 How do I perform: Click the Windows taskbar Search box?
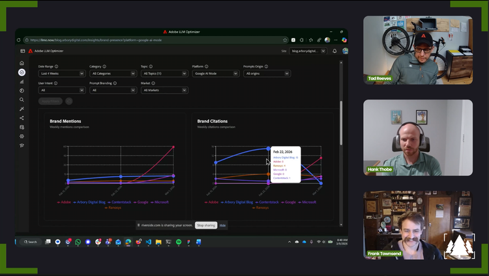[33, 241]
